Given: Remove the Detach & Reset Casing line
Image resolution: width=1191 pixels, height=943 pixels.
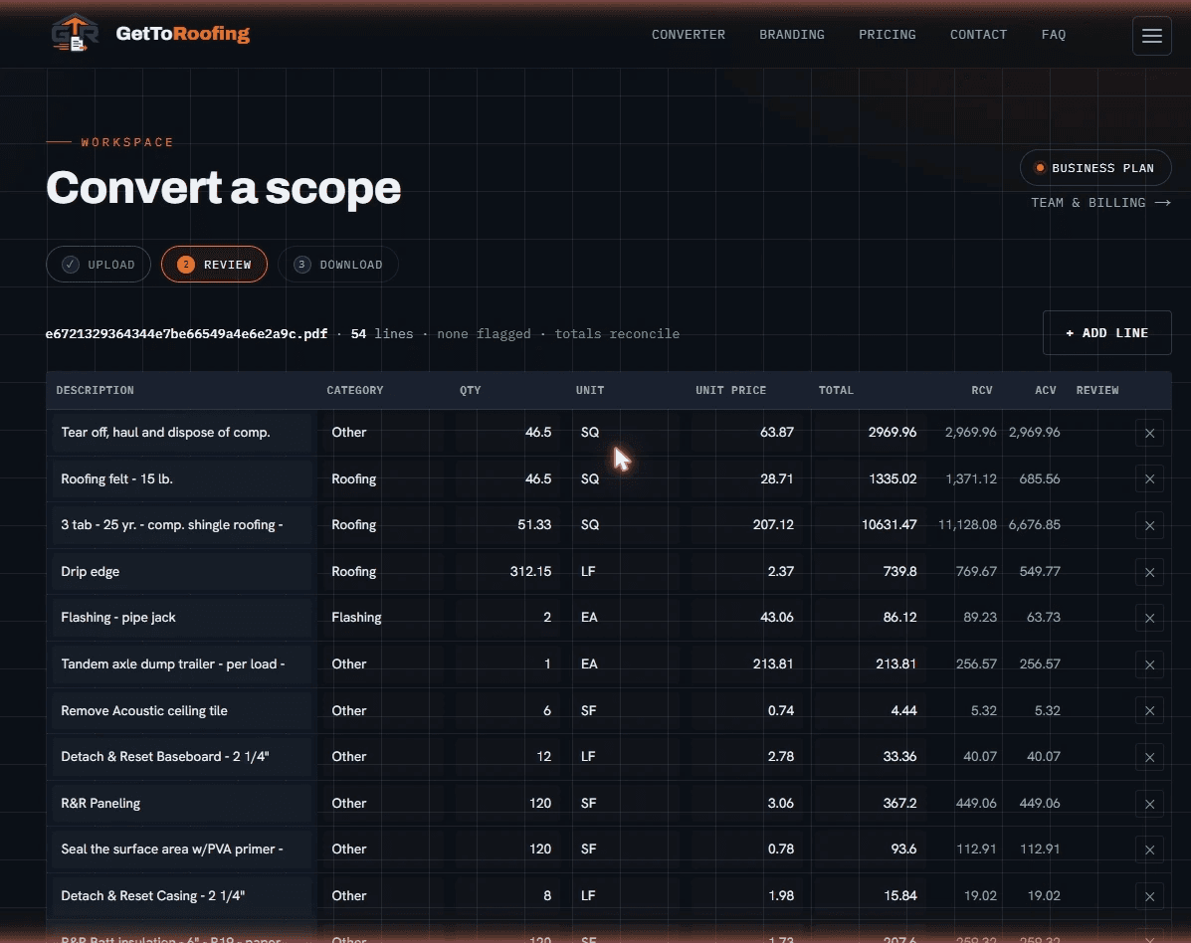Looking at the screenshot, I should point(1149,896).
